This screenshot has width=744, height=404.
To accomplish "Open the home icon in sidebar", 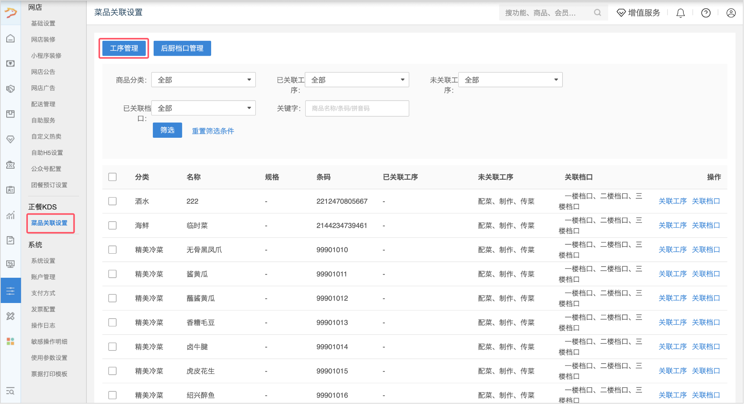I will point(10,38).
